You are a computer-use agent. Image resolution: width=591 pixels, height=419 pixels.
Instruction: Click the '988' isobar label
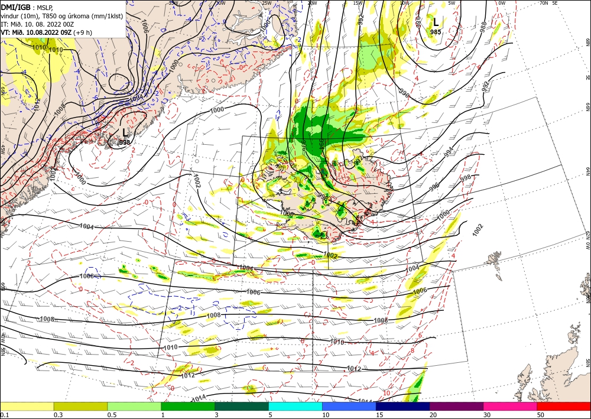point(483,27)
